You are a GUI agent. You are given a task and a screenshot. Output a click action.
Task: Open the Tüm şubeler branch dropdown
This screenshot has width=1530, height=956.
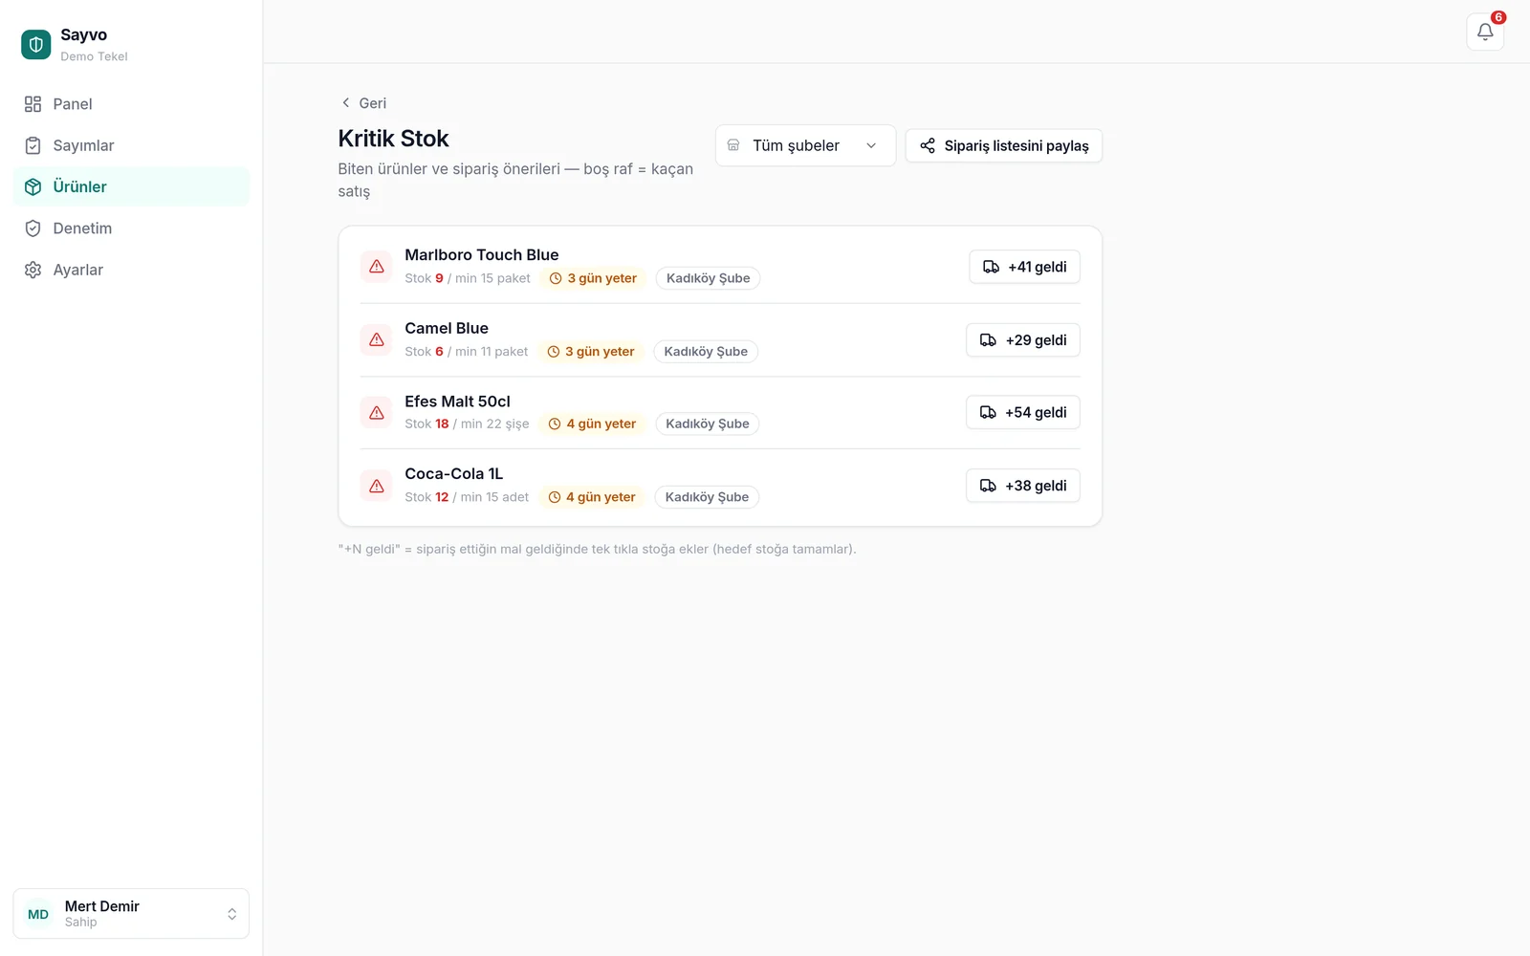tap(805, 145)
